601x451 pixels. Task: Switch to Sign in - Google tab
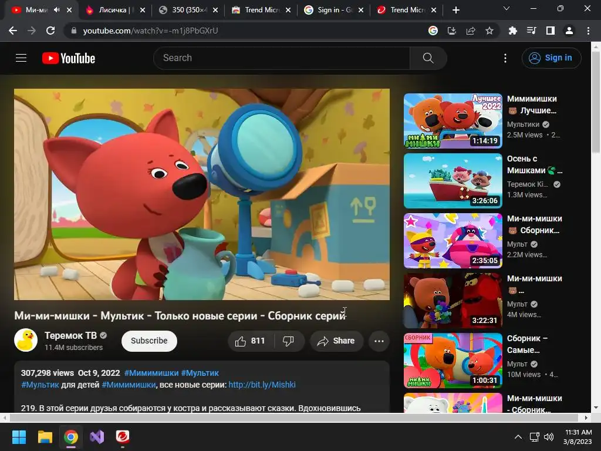(334, 10)
